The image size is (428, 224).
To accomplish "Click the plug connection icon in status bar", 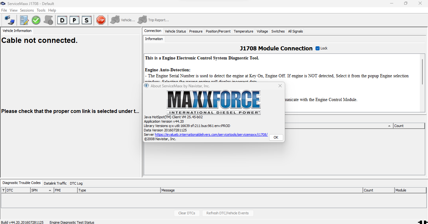I will (422, 222).
